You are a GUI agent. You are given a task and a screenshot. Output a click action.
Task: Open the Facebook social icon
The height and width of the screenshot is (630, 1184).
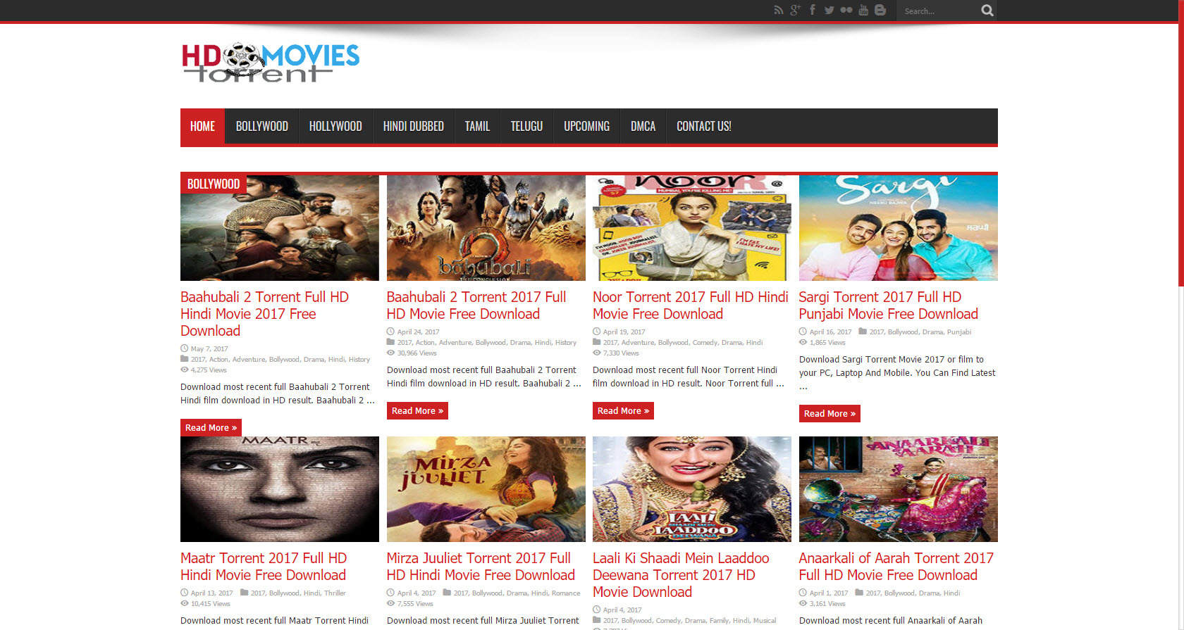pyautogui.click(x=813, y=11)
